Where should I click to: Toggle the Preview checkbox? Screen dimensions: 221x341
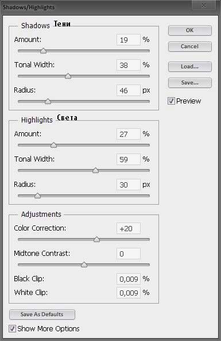click(171, 101)
